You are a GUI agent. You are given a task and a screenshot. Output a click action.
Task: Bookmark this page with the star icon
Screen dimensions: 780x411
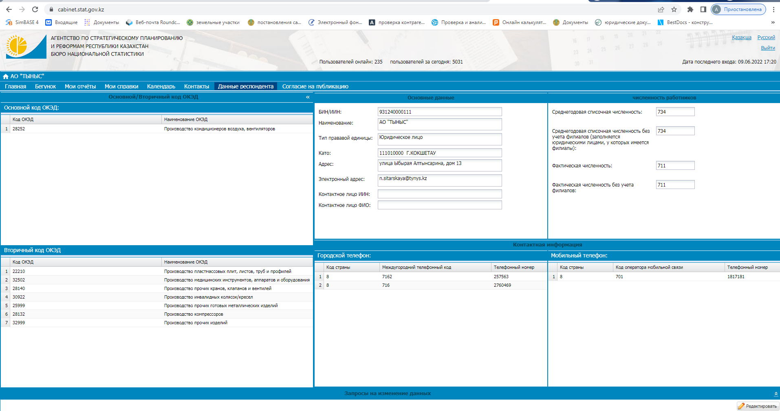pyautogui.click(x=674, y=9)
